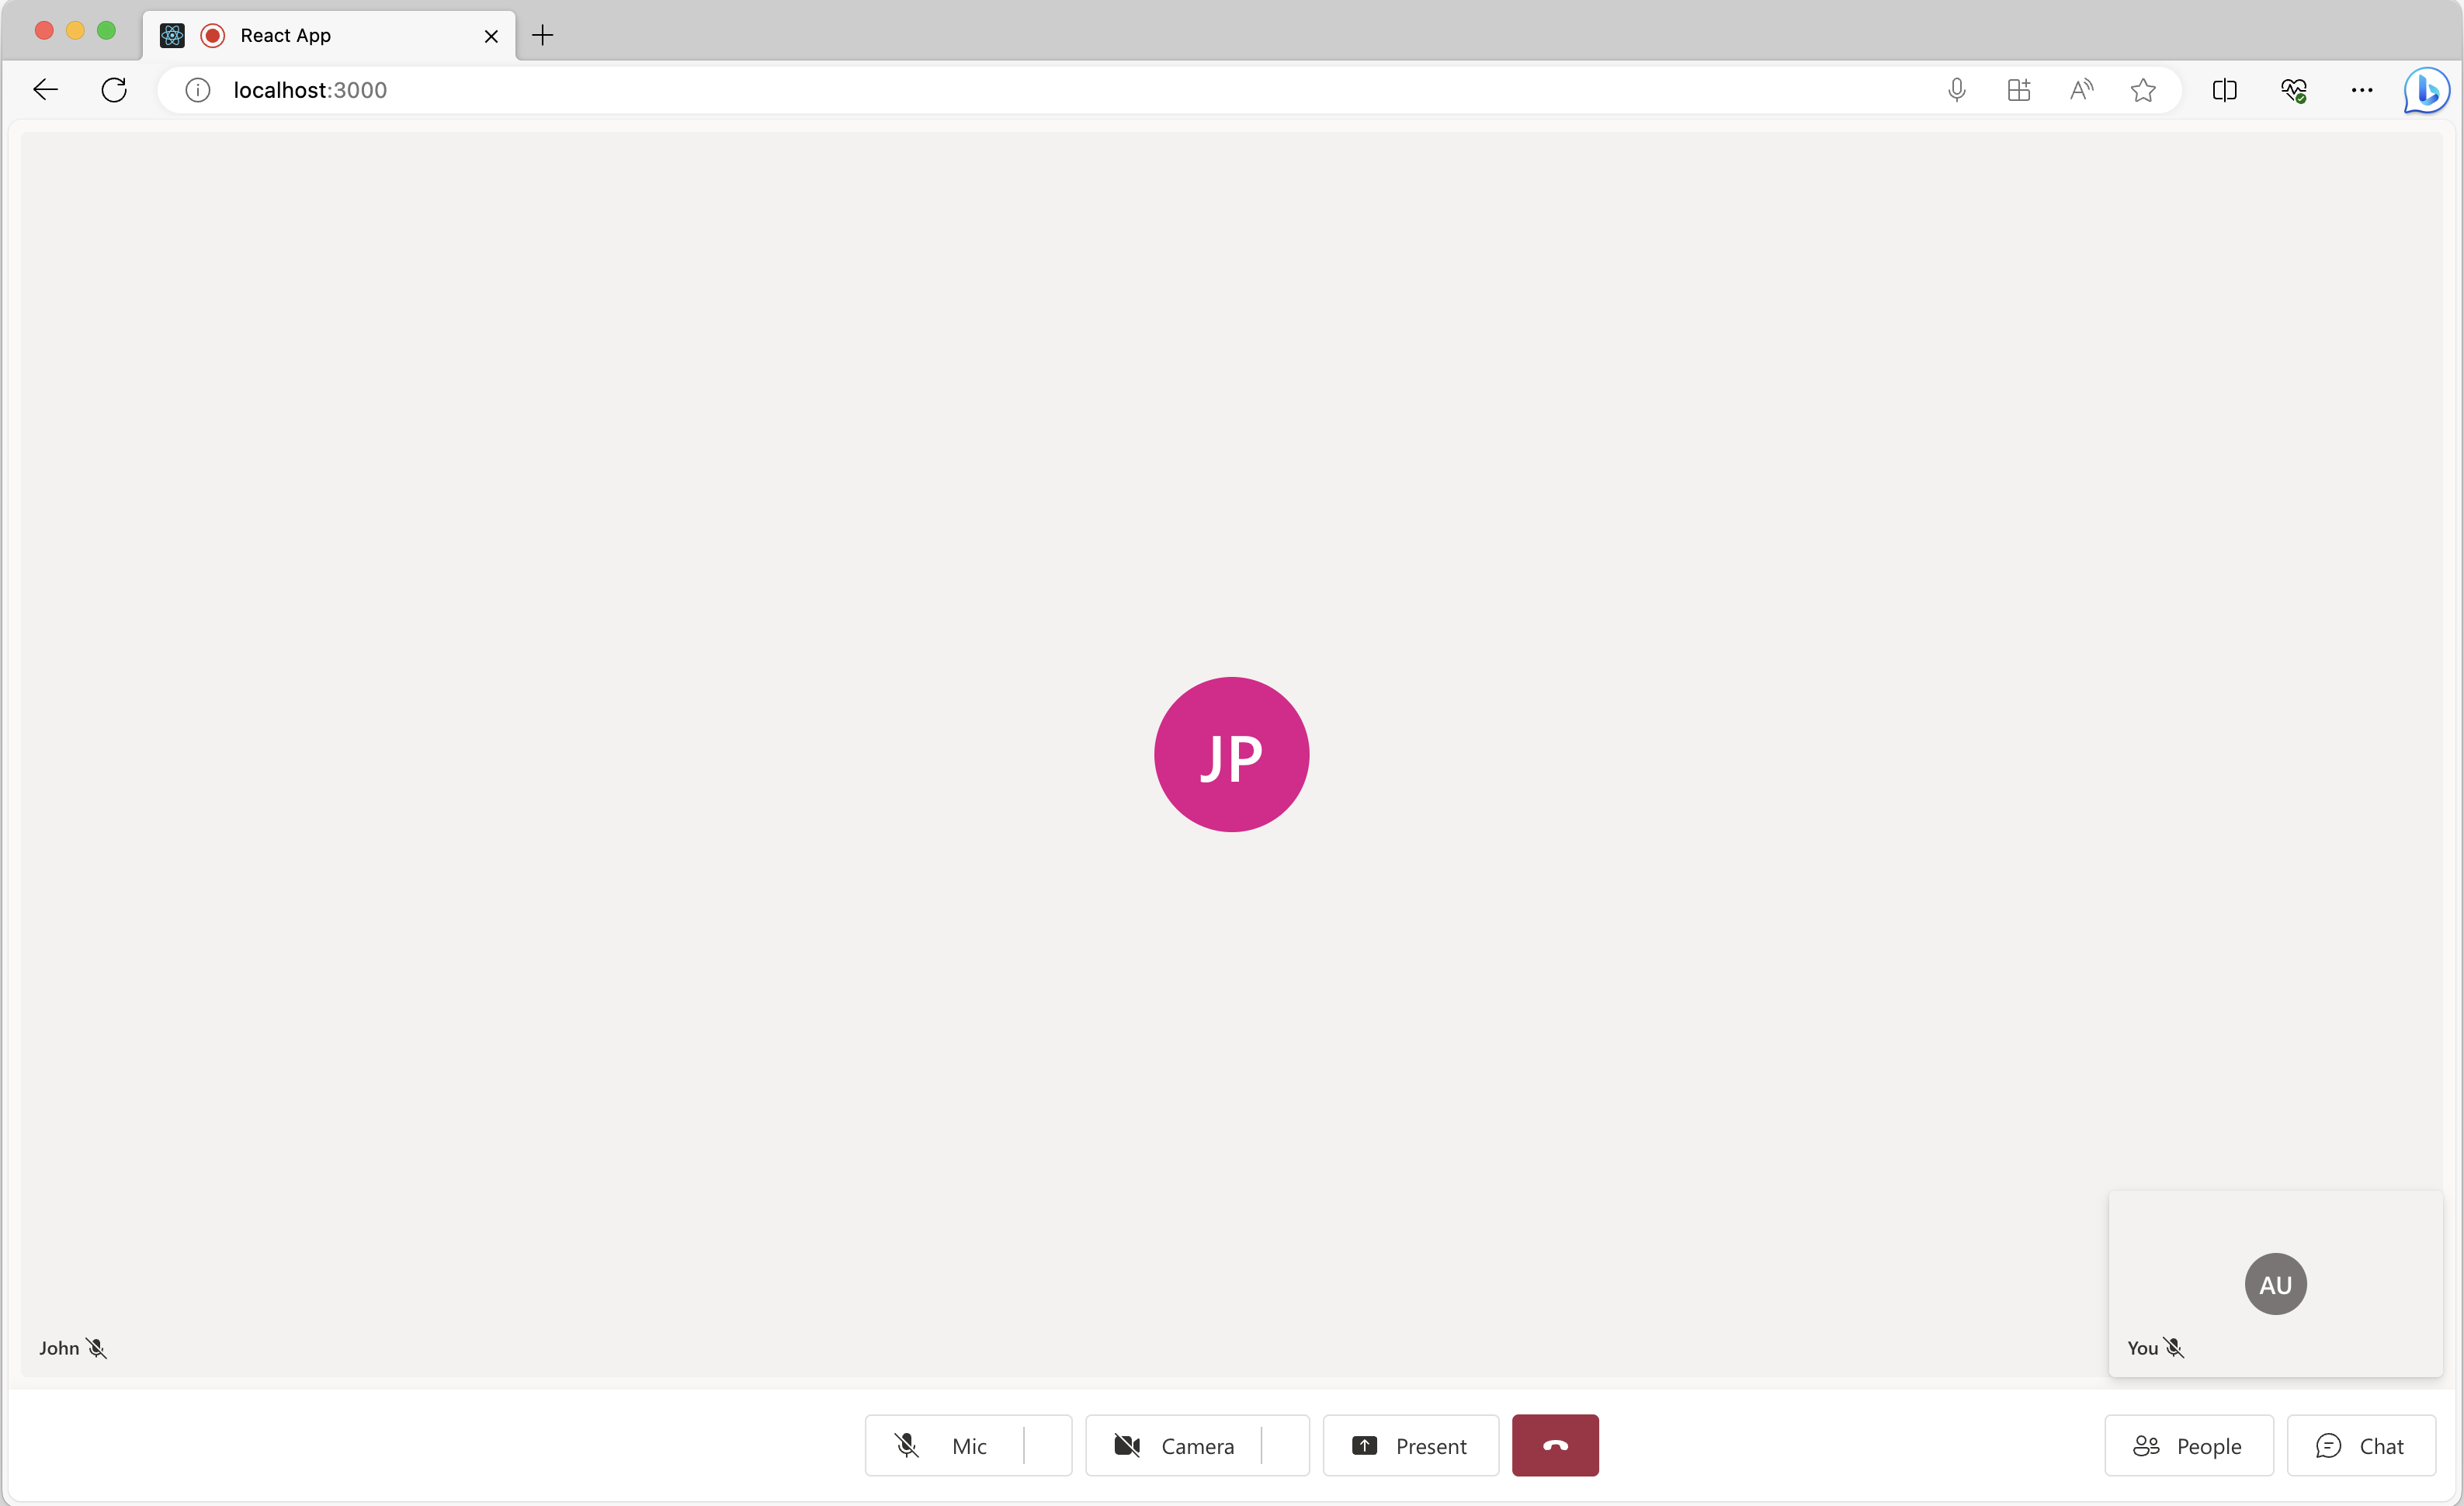Click the AU avatar thumbnail
This screenshot has height=1506, width=2464.
click(x=2275, y=1282)
